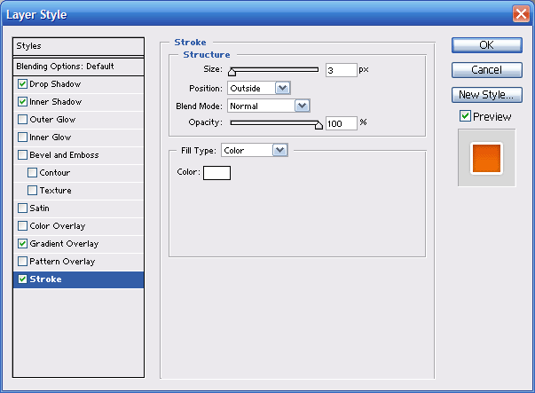Turn on the Satin checkbox

point(22,208)
